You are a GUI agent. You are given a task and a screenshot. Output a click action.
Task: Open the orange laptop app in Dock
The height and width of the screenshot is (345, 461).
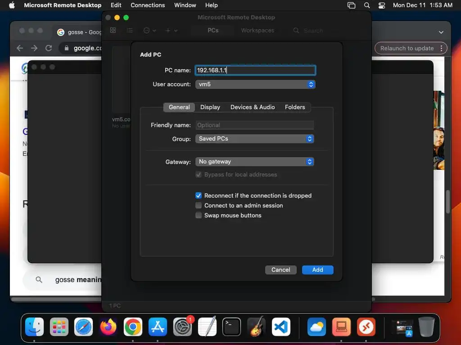[x=341, y=327]
